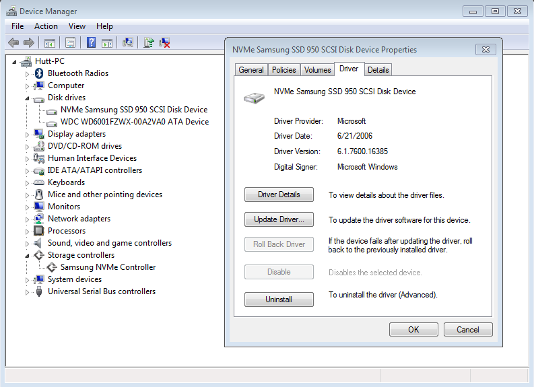This screenshot has height=387, width=534.
Task: Click the Update Driver... button
Action: tap(279, 219)
